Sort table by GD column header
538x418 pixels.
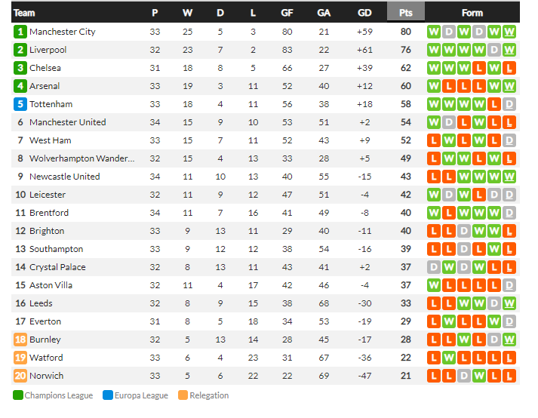coord(364,13)
